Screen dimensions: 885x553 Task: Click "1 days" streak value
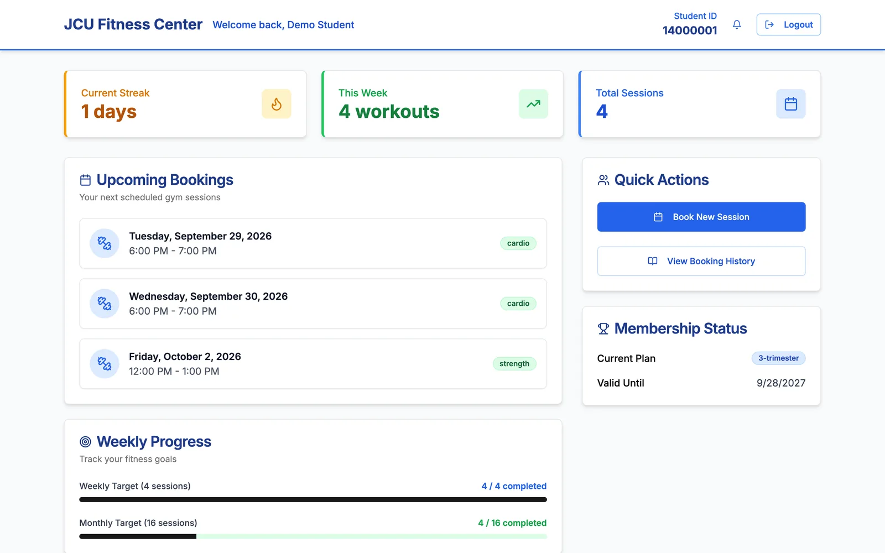coord(109,112)
